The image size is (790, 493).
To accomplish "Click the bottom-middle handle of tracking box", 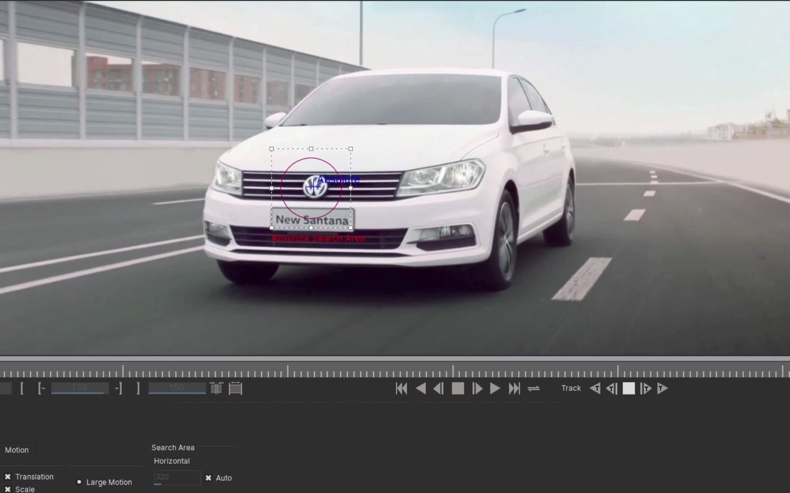I will coord(311,227).
